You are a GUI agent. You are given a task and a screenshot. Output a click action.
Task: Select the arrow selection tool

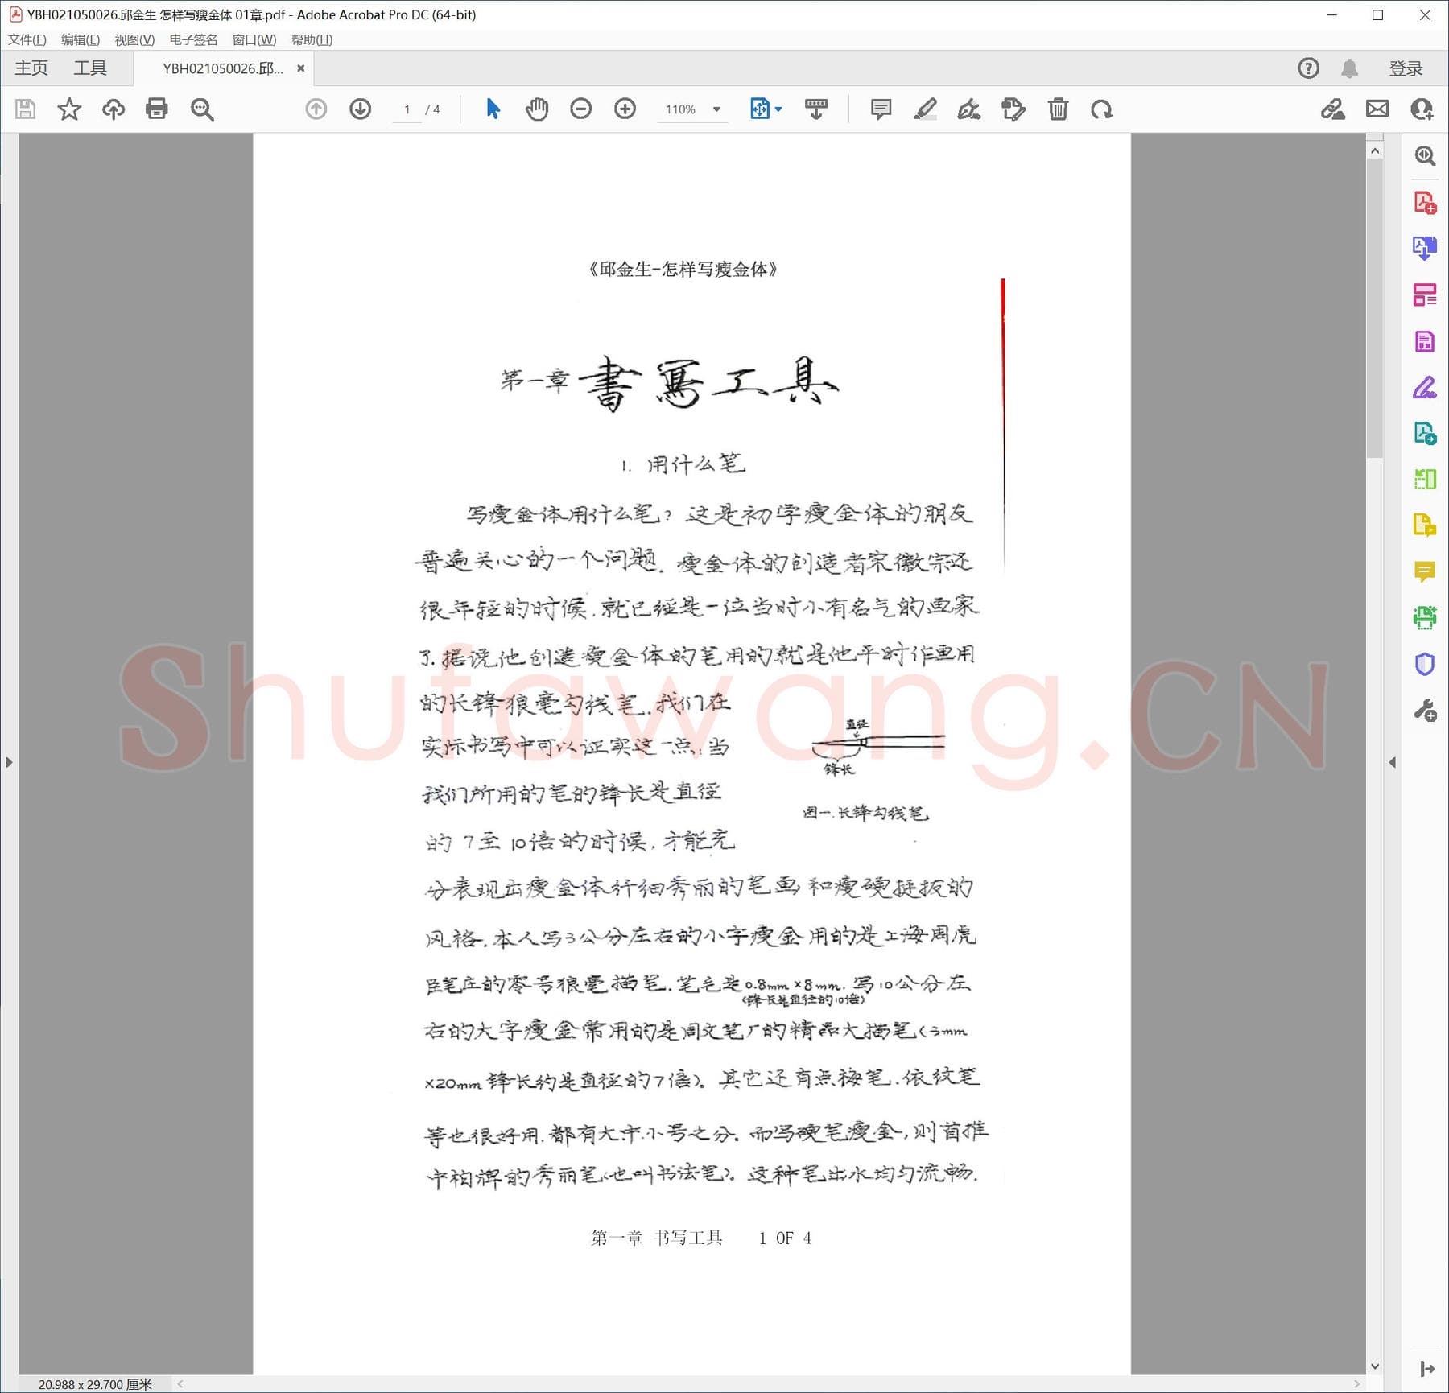pyautogui.click(x=493, y=109)
